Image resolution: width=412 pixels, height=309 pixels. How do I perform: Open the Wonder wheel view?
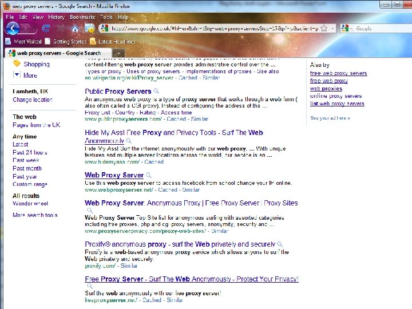tap(30, 203)
